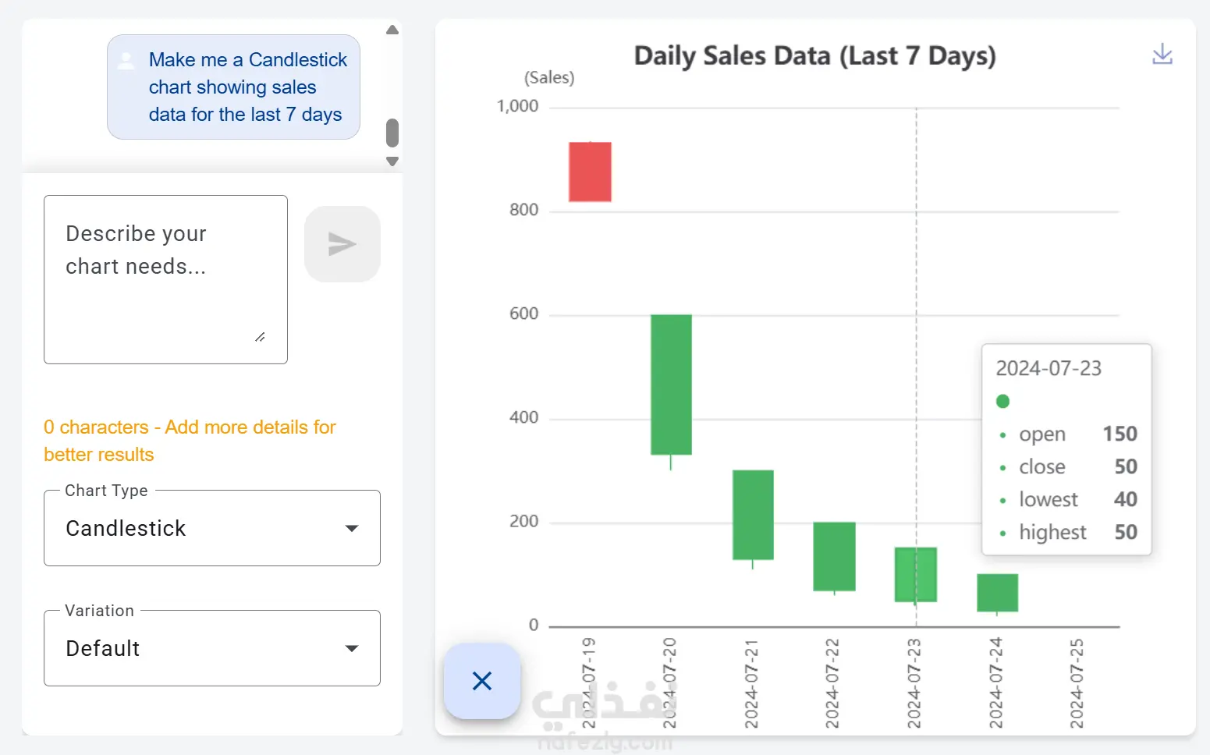Screen dimensions: 1210x755
Task: Click the send message arrow button
Action: point(342,244)
